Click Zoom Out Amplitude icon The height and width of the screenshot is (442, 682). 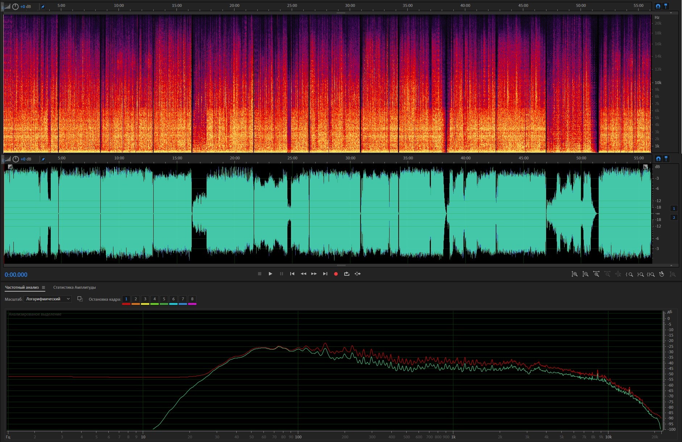point(585,274)
